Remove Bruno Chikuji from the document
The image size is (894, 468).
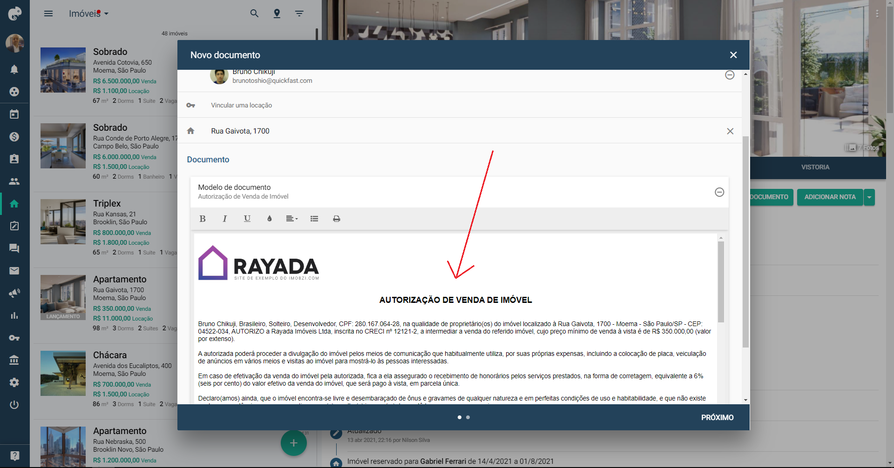730,75
